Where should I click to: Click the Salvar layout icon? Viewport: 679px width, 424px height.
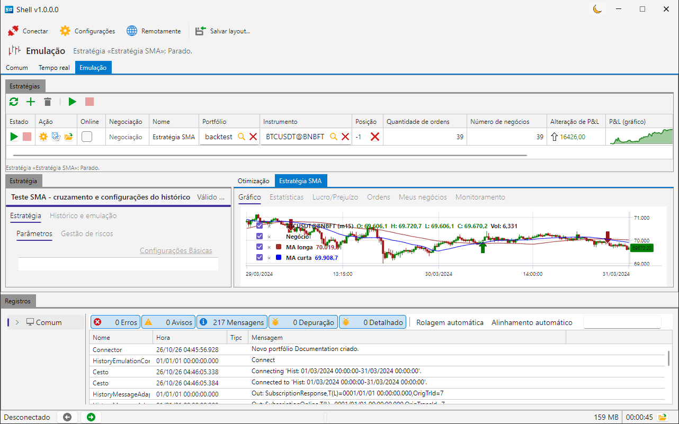pyautogui.click(x=200, y=31)
